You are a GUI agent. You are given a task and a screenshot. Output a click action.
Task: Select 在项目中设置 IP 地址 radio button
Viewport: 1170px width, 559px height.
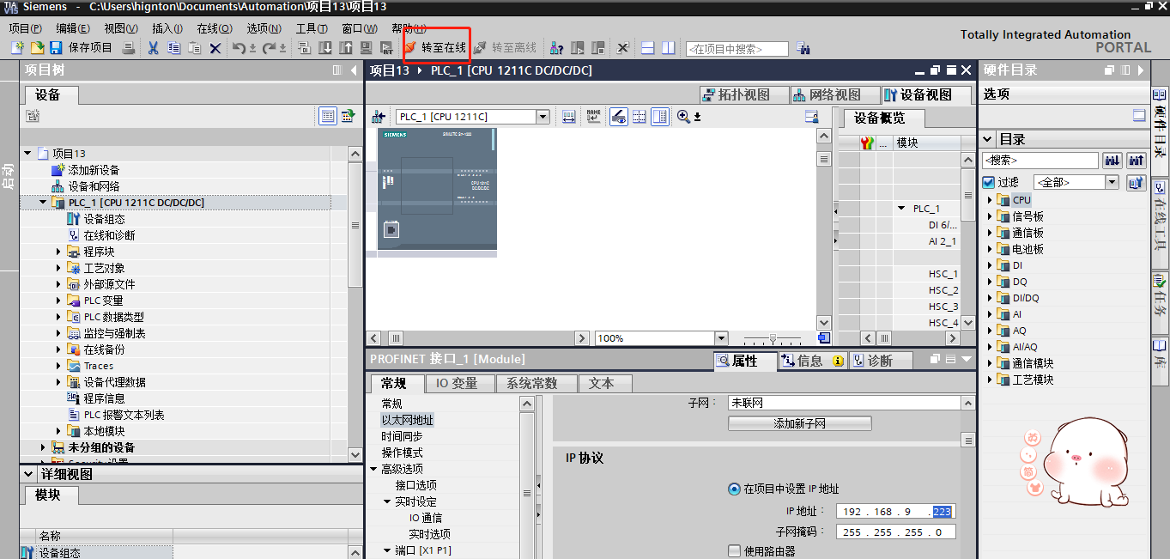(x=734, y=489)
